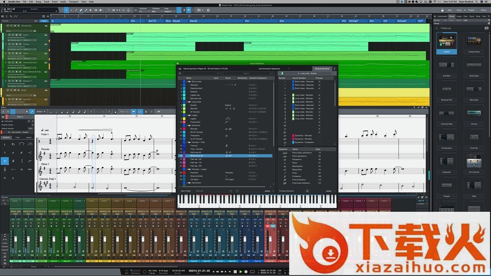
Task: Open the Song menu
Action: point(38,1)
